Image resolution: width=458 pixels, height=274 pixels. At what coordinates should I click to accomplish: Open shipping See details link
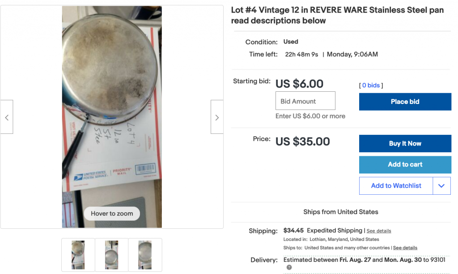[379, 231]
